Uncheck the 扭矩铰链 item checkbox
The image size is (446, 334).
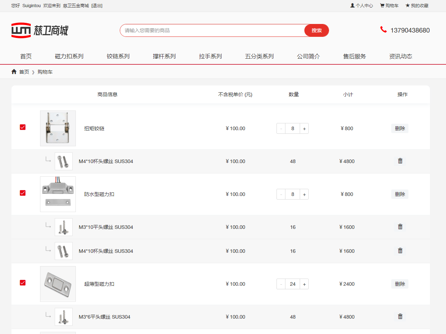click(23, 127)
